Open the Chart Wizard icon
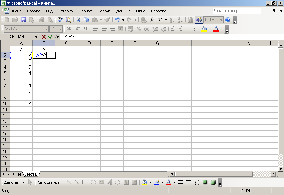 (190, 20)
